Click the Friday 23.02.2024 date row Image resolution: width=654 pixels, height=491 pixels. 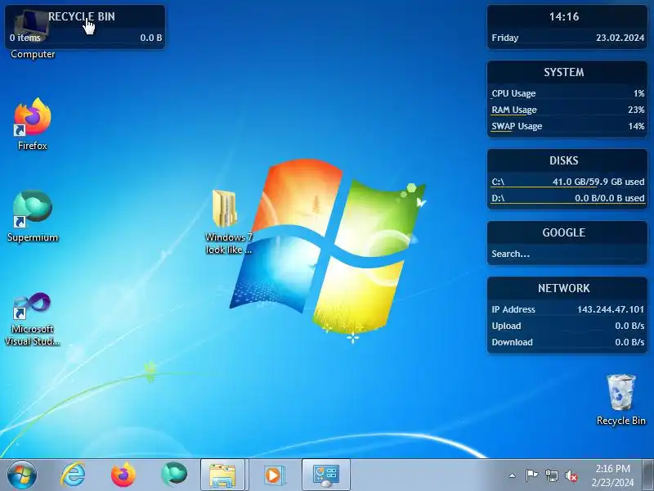567,38
